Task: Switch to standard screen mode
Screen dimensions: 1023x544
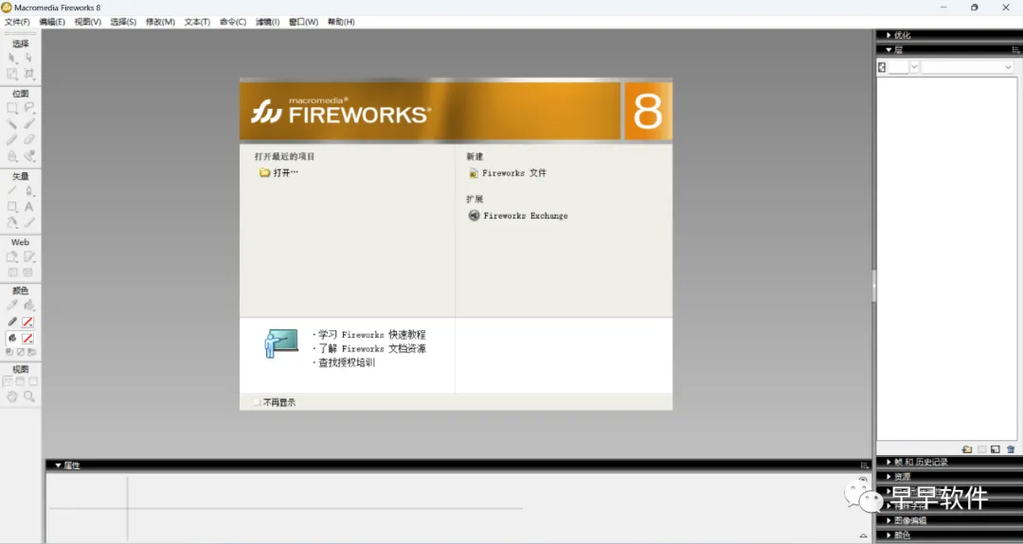Action: pos(8,381)
